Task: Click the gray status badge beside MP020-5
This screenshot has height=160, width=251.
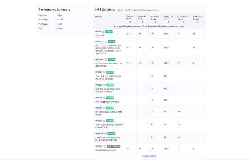Action: [x=113, y=146]
